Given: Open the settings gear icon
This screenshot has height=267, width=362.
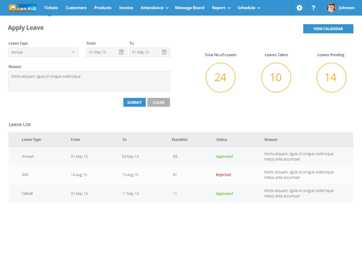Looking at the screenshot, I should pyautogui.click(x=299, y=8).
